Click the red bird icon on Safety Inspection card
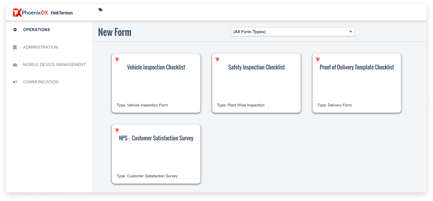The image size is (433, 201). coord(217,59)
